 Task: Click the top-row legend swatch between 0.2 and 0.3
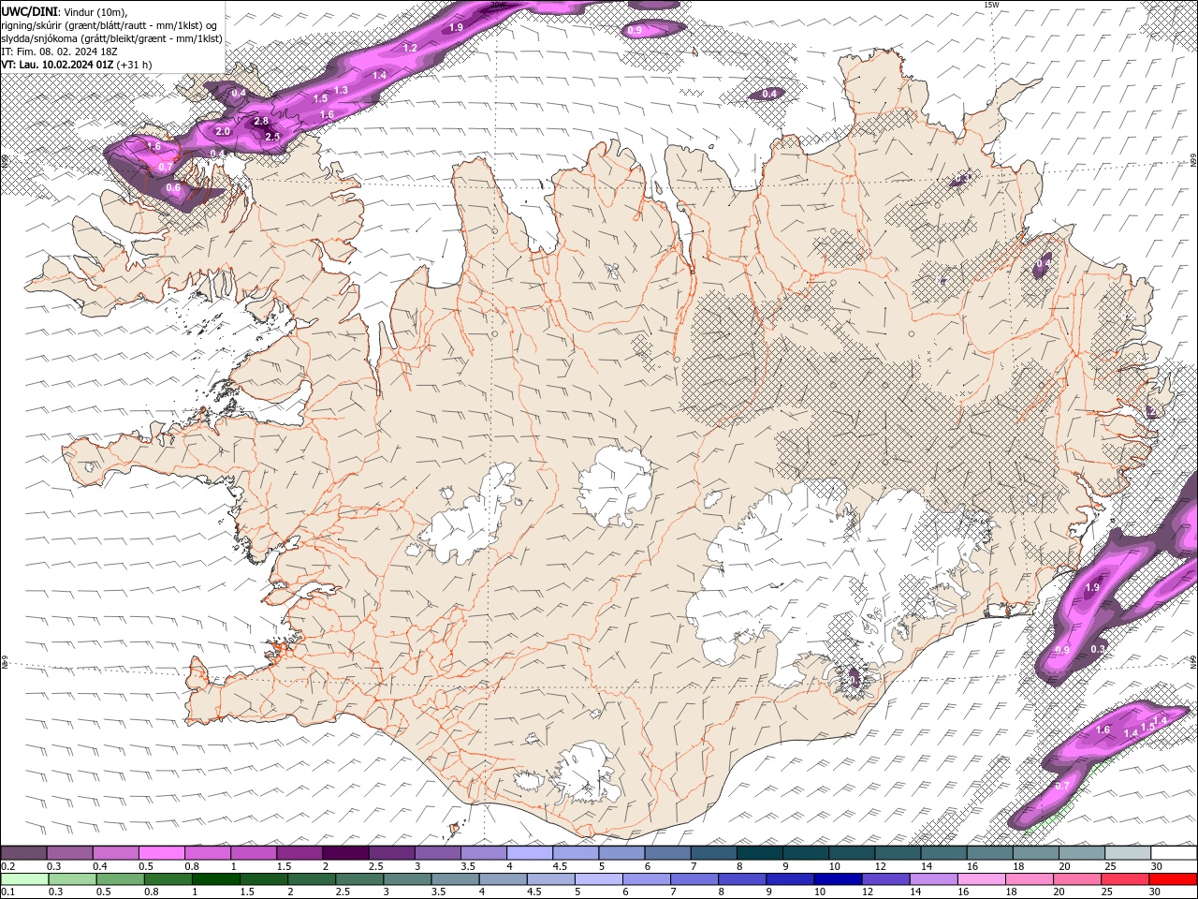(x=23, y=853)
